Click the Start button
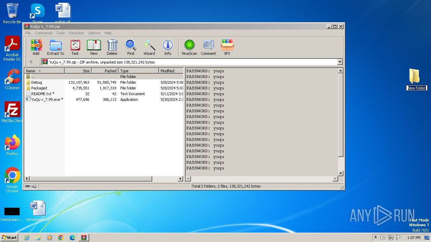Image resolution: width=431 pixels, height=242 pixels. pyautogui.click(x=9, y=237)
